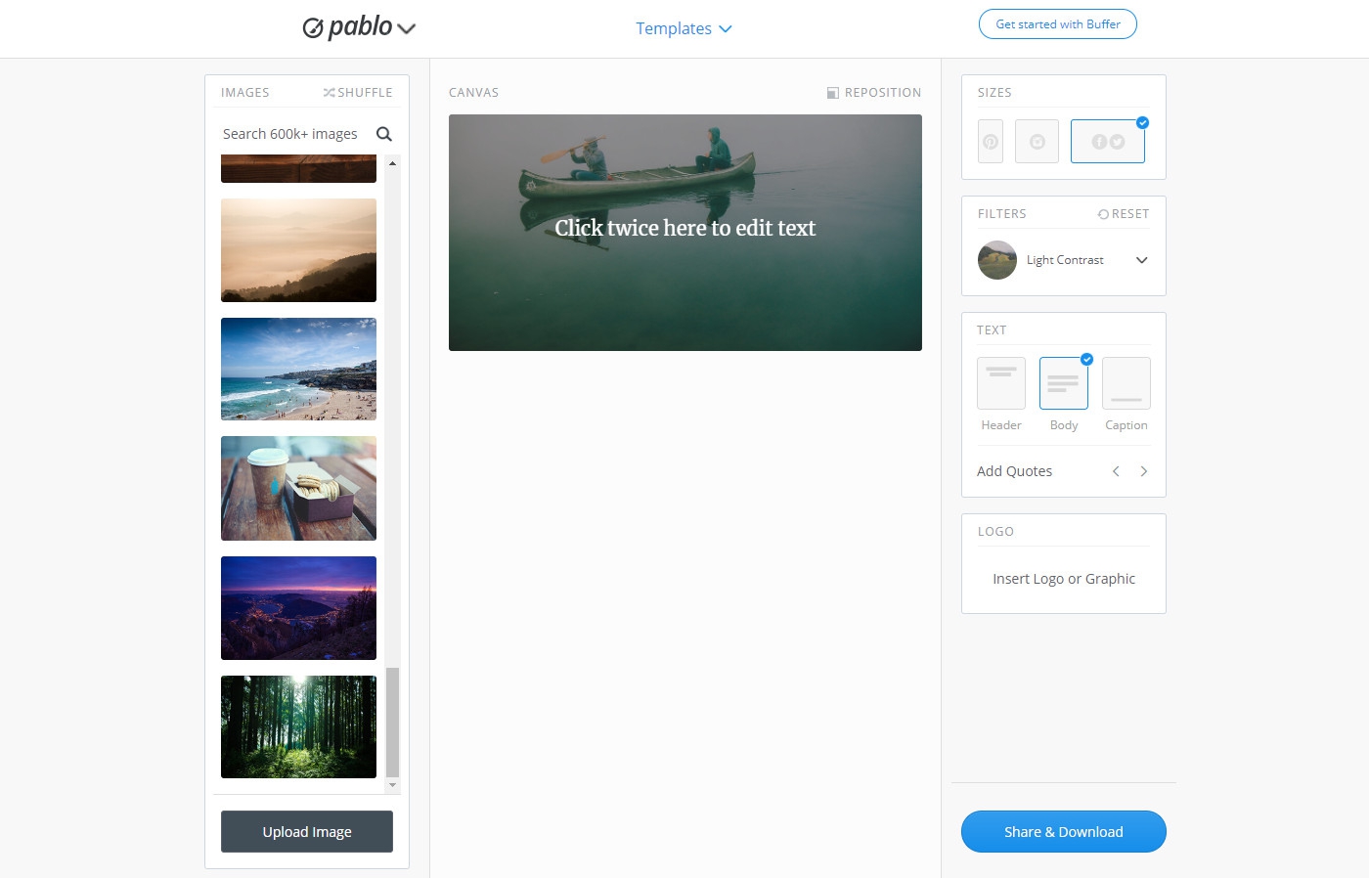The height and width of the screenshot is (878, 1369).
Task: Show the previous quote
Action: [1116, 471]
